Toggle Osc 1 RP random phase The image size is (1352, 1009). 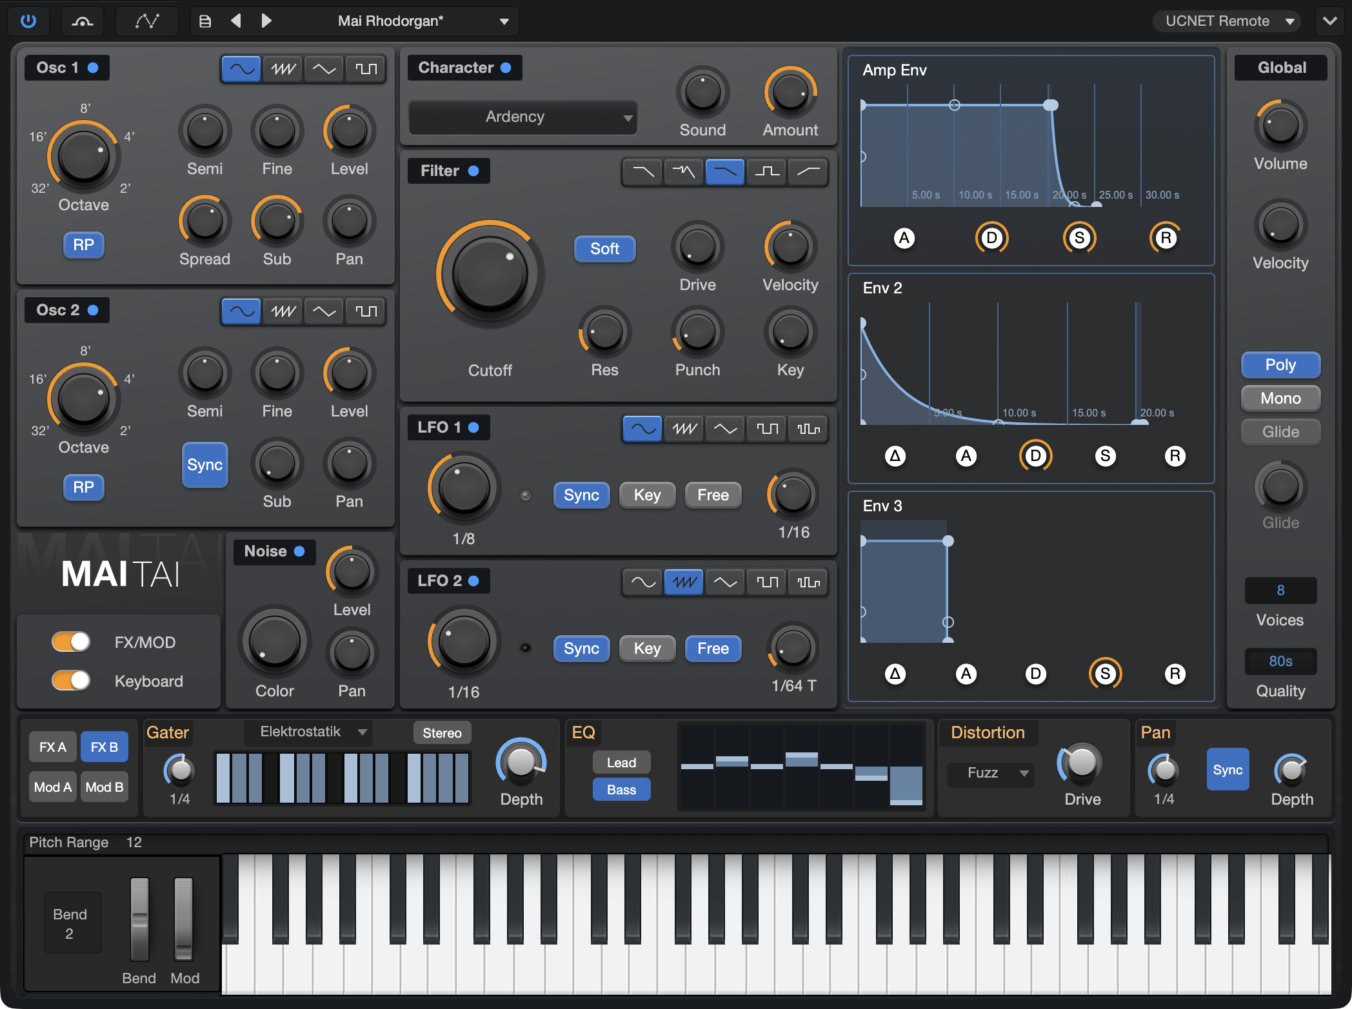(83, 245)
